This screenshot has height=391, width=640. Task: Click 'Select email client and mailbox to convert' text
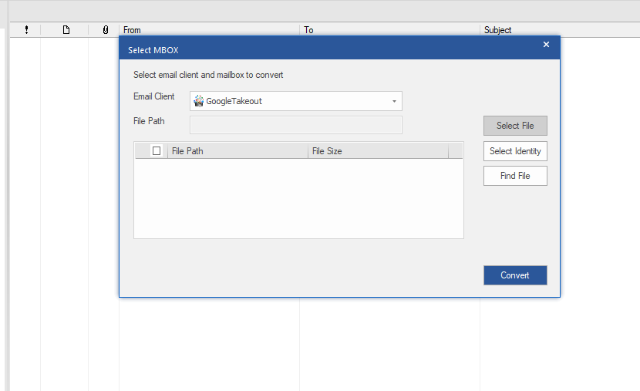point(208,75)
